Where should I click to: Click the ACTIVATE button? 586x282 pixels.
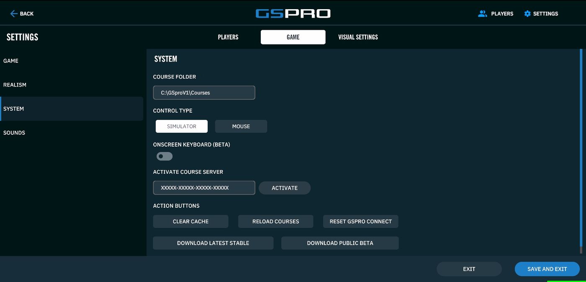[x=285, y=188]
